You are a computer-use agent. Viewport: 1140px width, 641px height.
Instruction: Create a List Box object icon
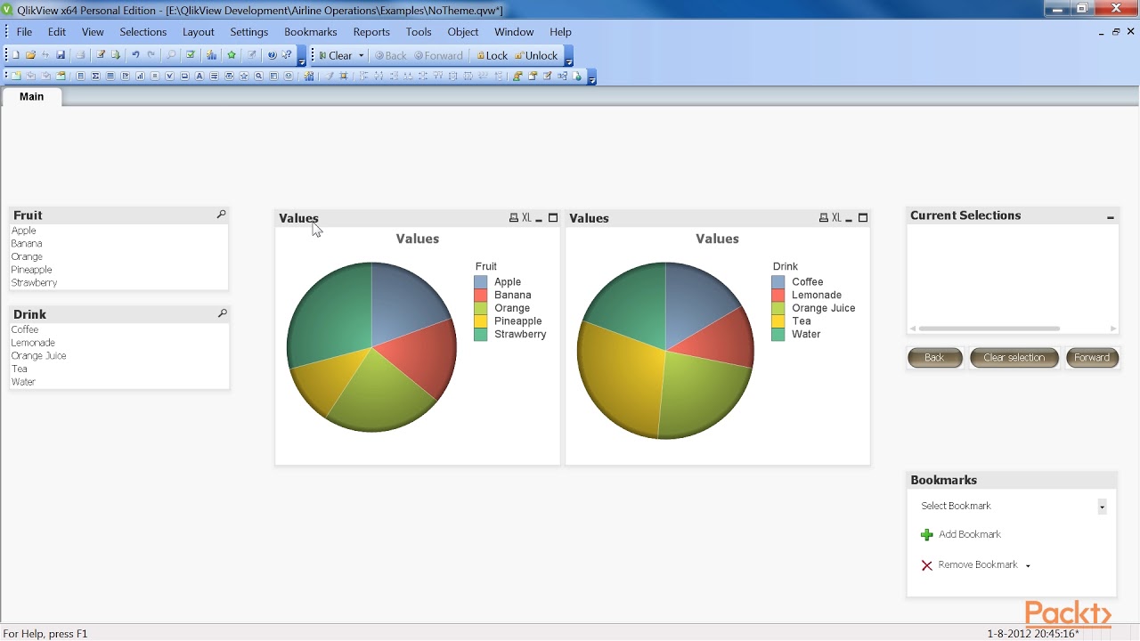click(x=80, y=77)
